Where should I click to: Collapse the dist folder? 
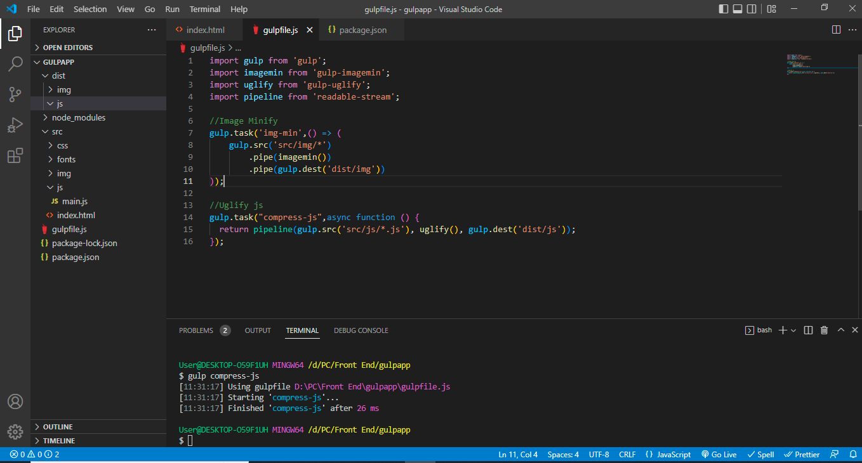pyautogui.click(x=98, y=75)
